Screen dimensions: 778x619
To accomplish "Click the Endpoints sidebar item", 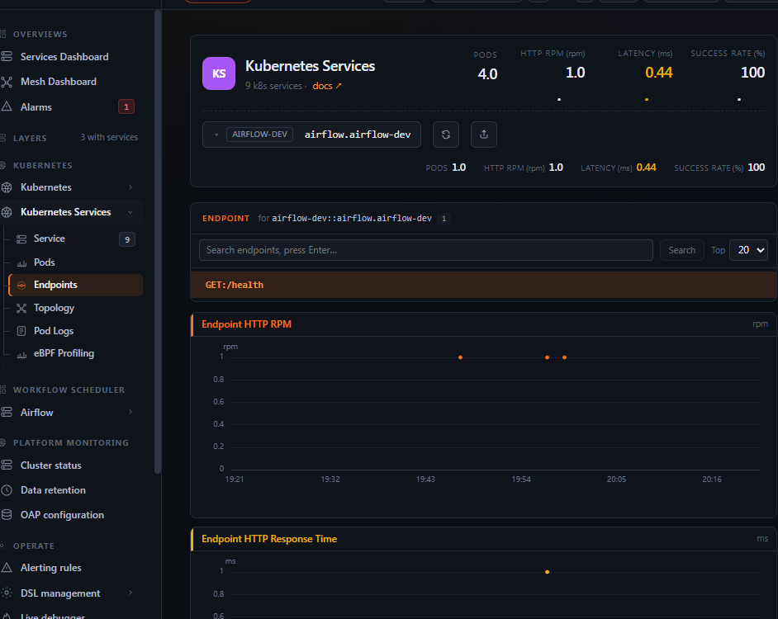I will [x=76, y=285].
